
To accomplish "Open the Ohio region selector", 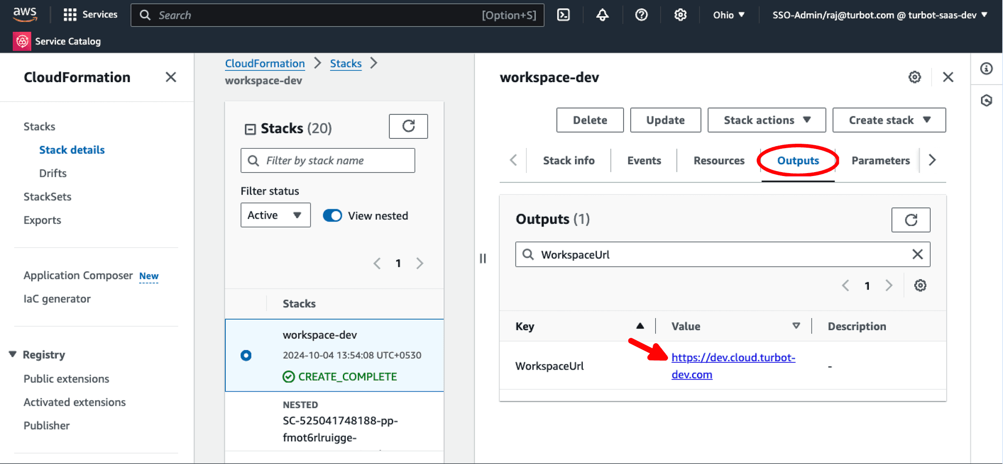I will pos(728,15).
